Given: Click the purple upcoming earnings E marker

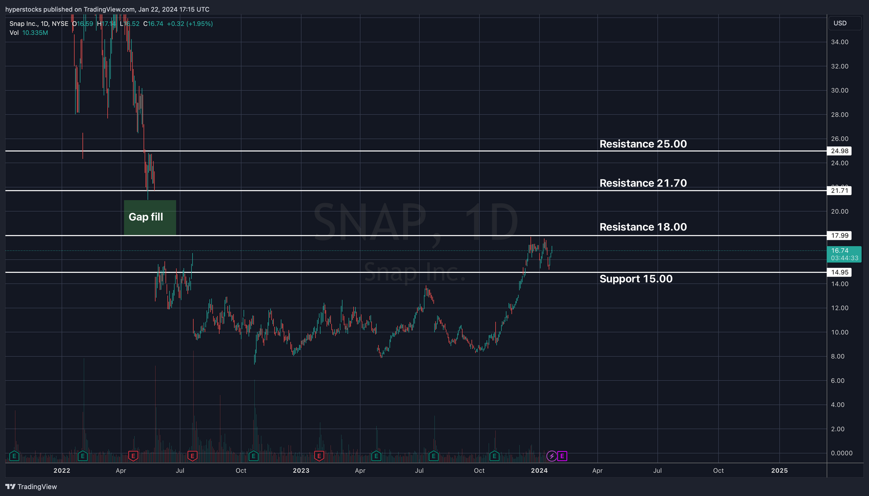Looking at the screenshot, I should [x=562, y=456].
